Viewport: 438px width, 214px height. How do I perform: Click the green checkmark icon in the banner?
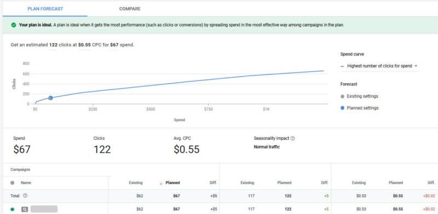tap(13, 25)
